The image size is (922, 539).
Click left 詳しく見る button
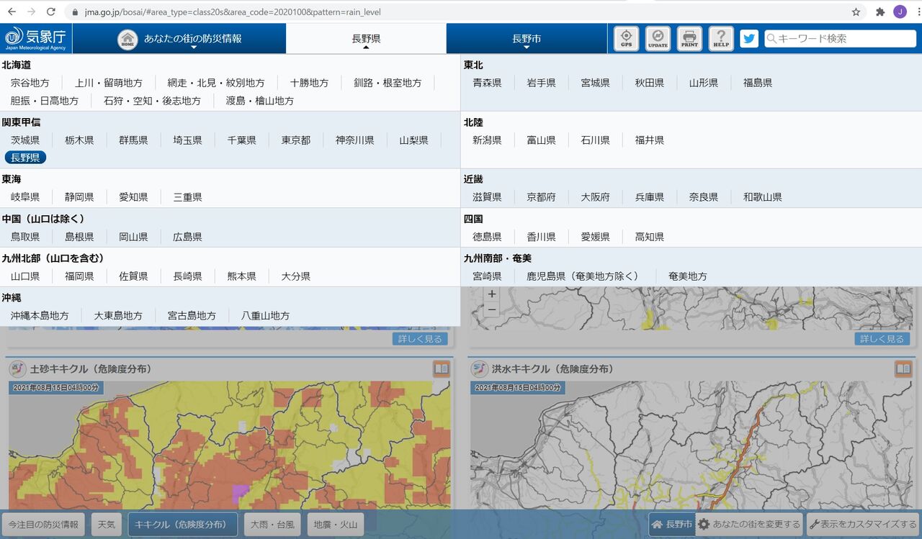[420, 338]
